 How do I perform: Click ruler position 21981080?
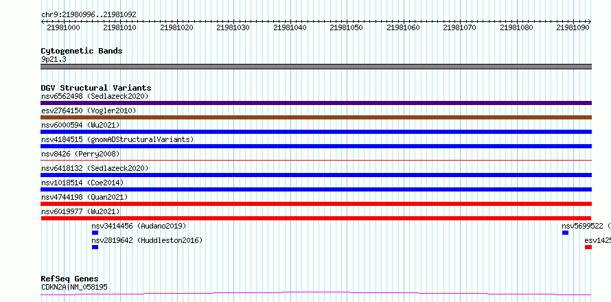click(517, 27)
